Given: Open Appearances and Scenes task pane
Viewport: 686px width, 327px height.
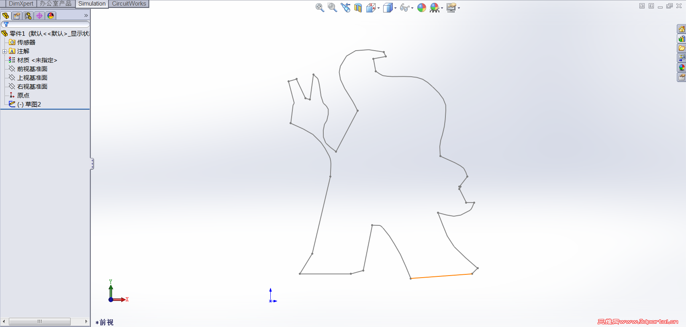Looking at the screenshot, I should click(x=682, y=67).
